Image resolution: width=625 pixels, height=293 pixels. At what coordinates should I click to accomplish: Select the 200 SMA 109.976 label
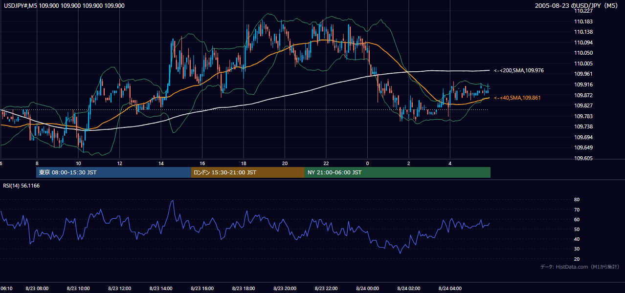click(519, 71)
